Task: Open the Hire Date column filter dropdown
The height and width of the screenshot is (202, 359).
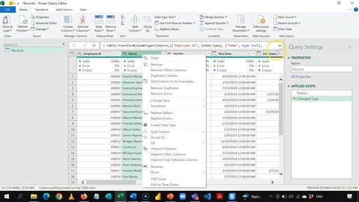Action: pos(253,54)
